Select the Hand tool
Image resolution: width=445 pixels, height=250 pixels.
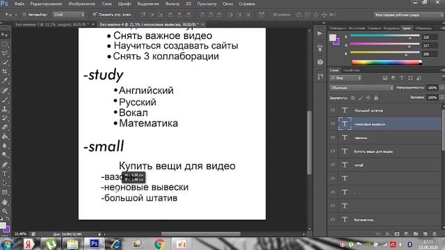pos(5,202)
